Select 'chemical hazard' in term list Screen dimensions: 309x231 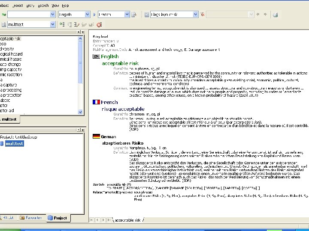point(11,59)
